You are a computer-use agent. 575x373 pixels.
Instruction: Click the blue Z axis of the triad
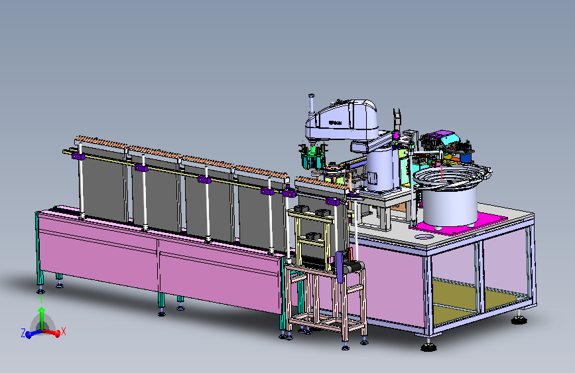[x=32, y=334]
